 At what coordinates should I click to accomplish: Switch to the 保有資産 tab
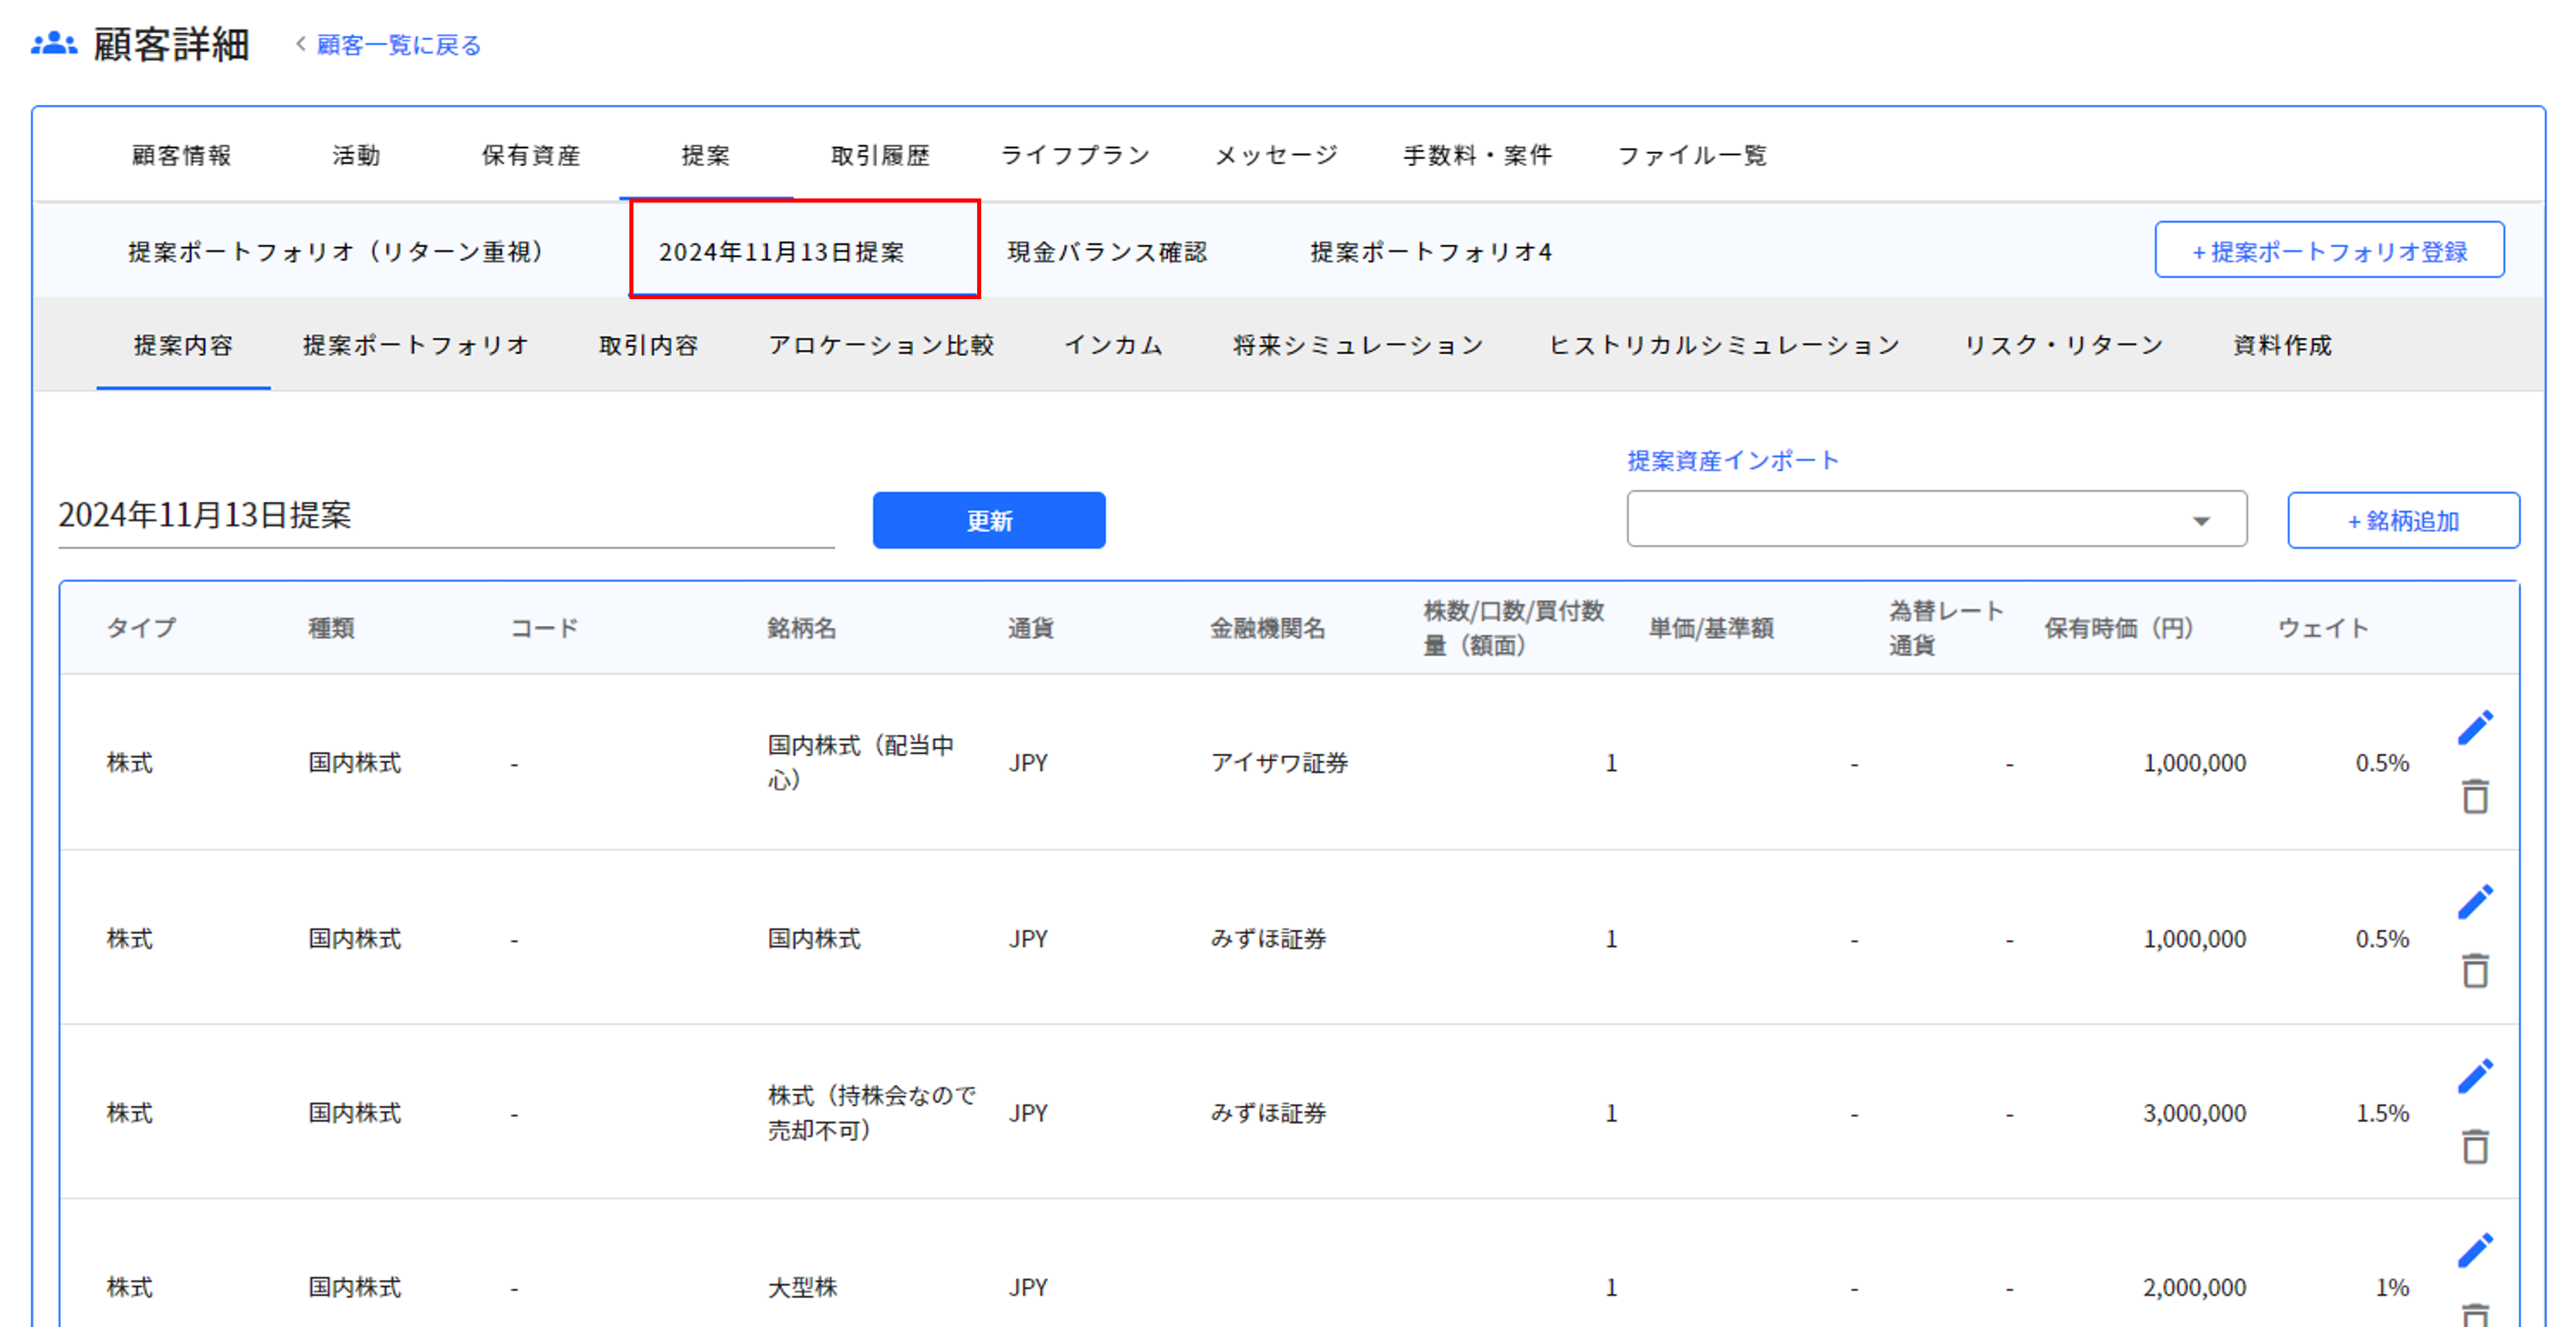[531, 155]
